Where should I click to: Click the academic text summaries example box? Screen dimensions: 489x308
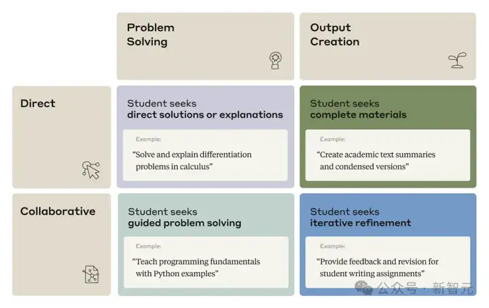[x=388, y=155]
